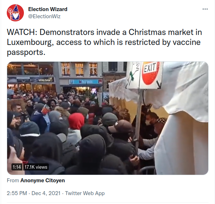The image size is (215, 204).
Task: Click the blue kiosk storefront in video
Action: pos(86,82)
